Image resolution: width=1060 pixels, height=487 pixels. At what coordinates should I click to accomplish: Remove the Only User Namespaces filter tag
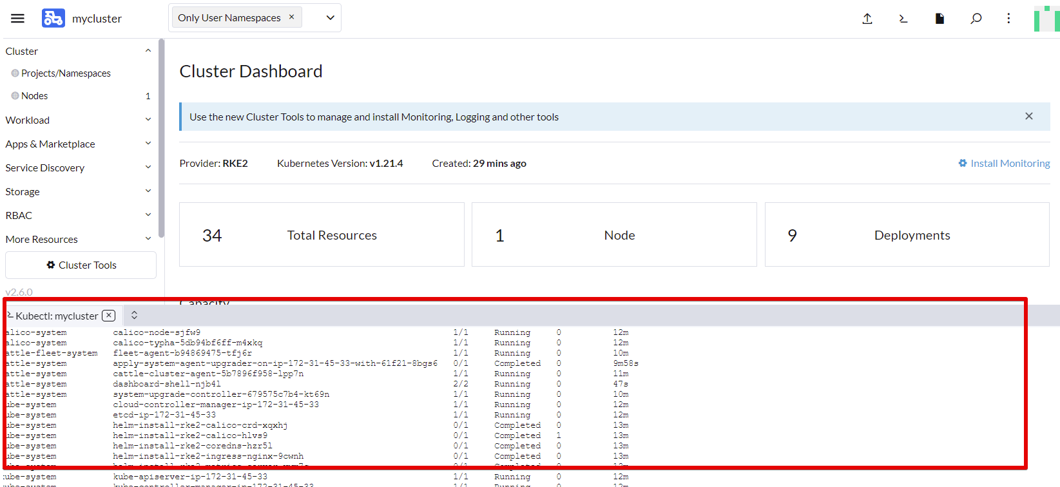coord(291,17)
